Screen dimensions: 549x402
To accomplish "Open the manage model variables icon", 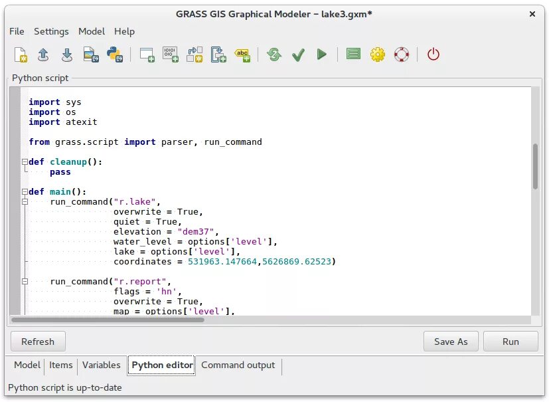I will point(353,54).
